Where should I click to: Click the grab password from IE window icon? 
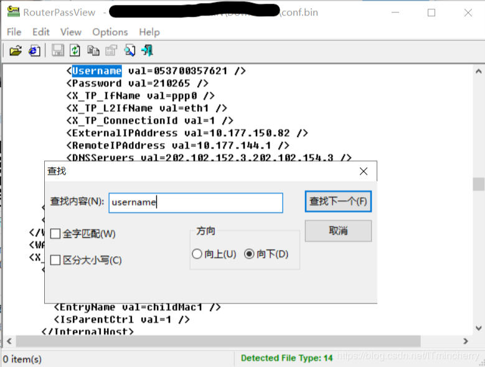[x=34, y=50]
